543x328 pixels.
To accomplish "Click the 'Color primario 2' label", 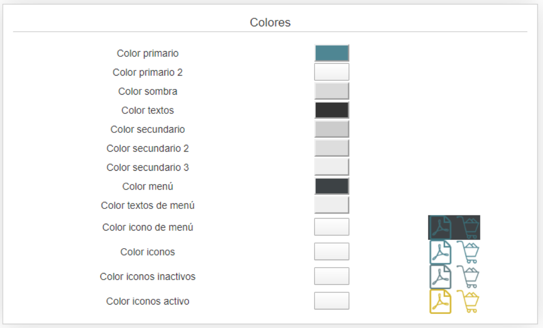I will pyautogui.click(x=148, y=72).
